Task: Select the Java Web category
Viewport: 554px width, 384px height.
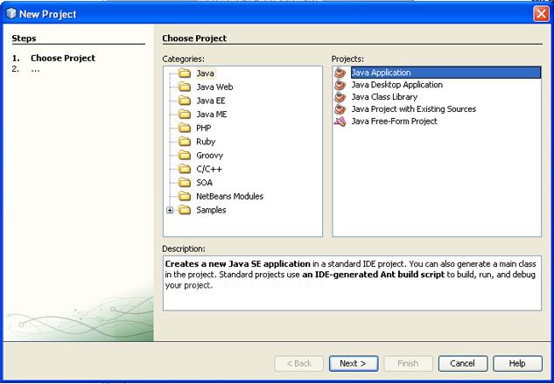Action: pyautogui.click(x=214, y=87)
